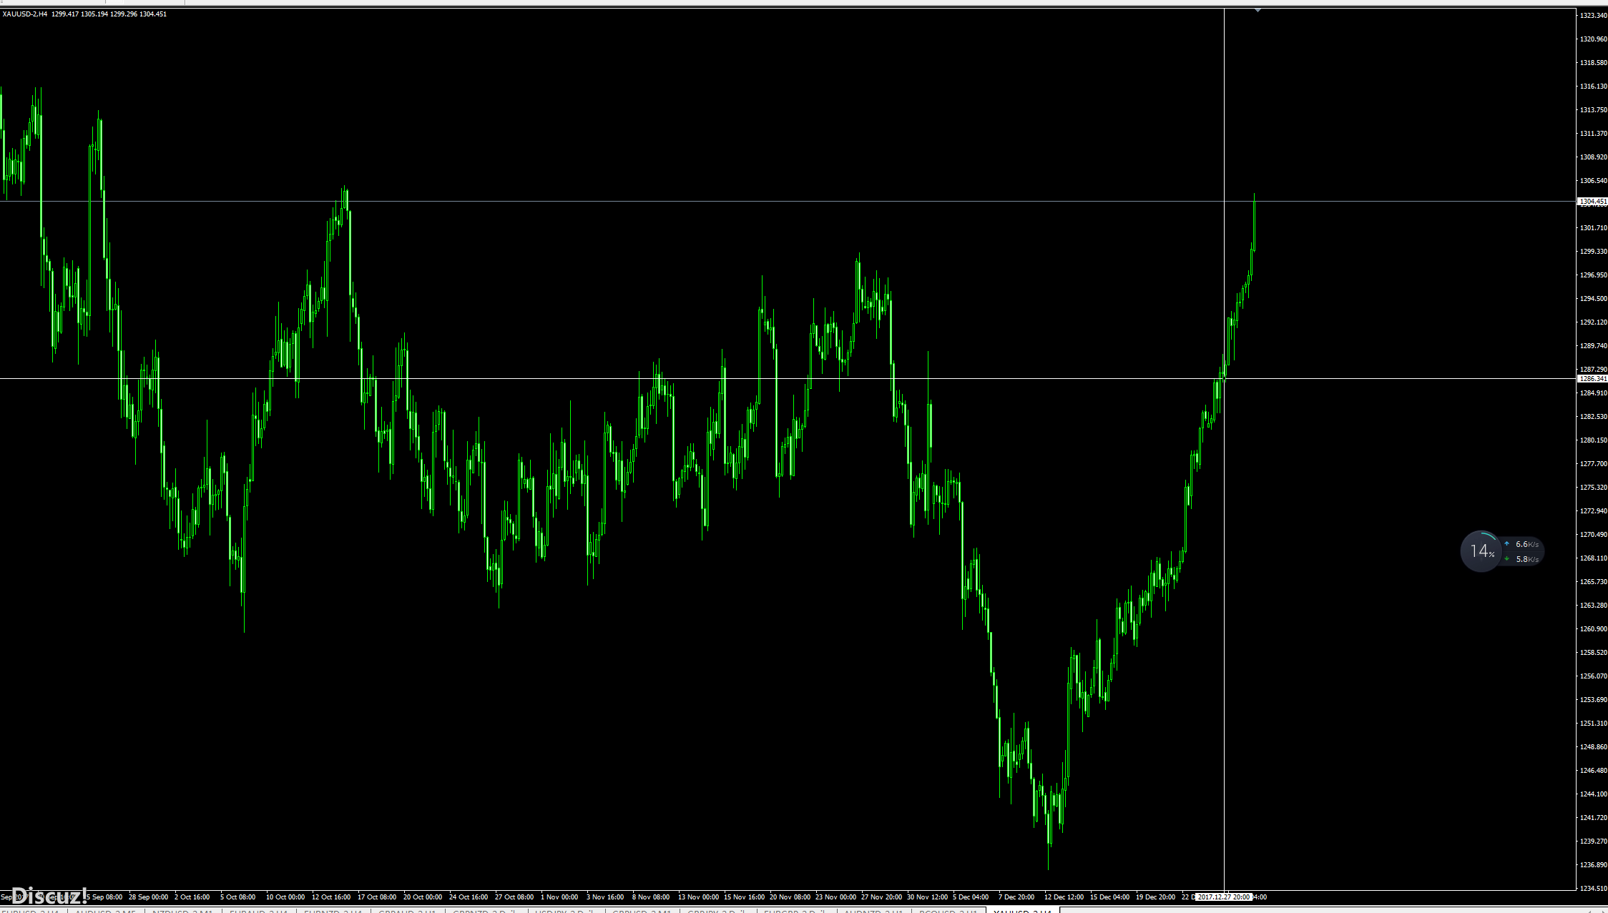Click the 1316.130 price scale label

[x=1593, y=87]
